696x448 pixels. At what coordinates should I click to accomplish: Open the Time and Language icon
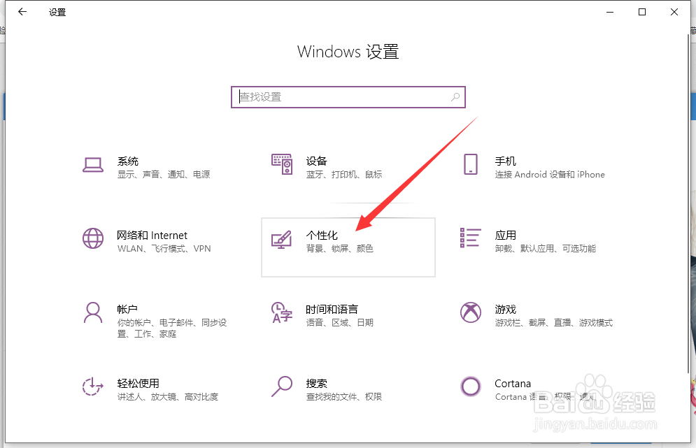click(282, 312)
